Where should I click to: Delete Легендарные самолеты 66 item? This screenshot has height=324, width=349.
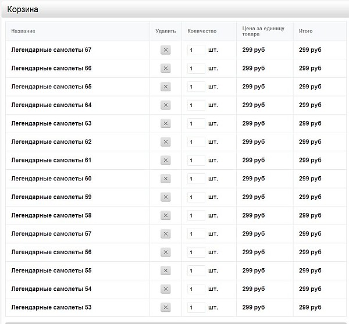pos(165,69)
